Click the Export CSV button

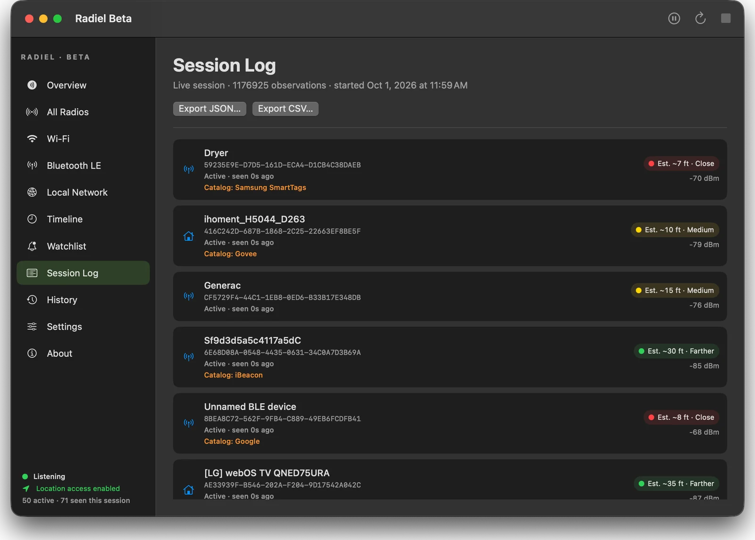[285, 109]
